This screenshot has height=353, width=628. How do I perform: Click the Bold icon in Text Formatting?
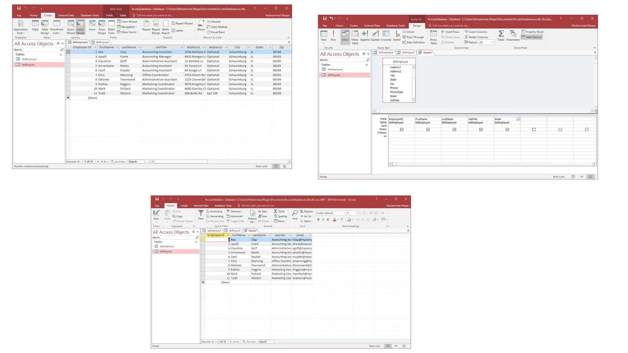(318, 219)
